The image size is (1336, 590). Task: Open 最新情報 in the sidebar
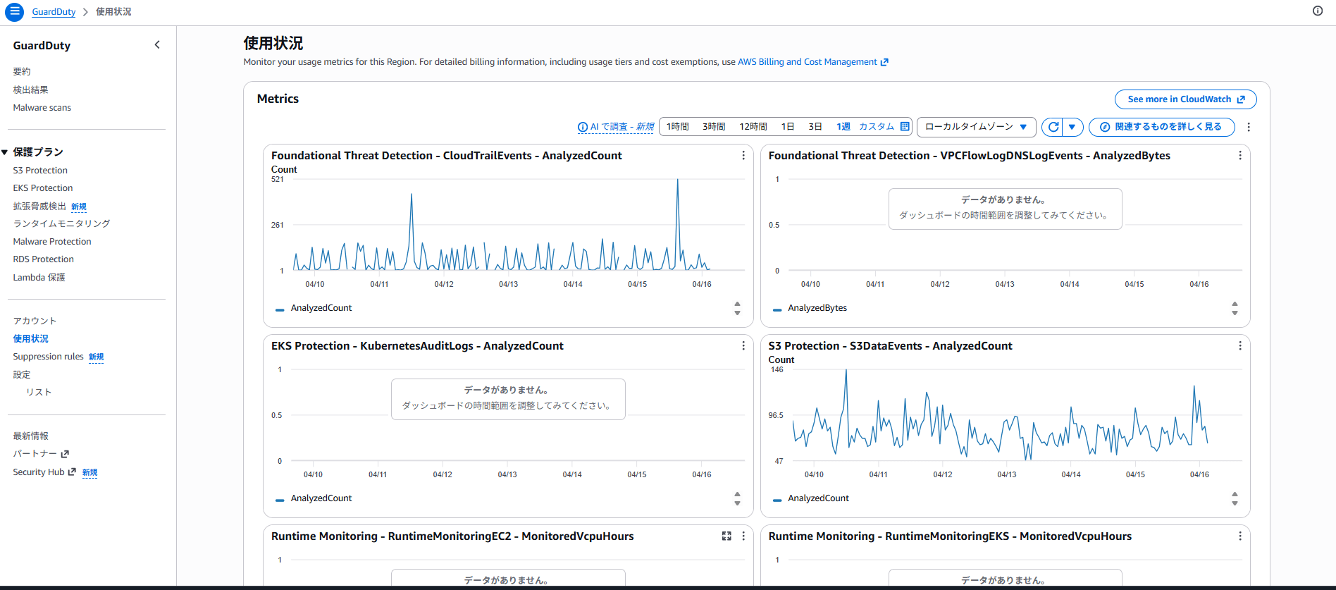[x=30, y=436]
